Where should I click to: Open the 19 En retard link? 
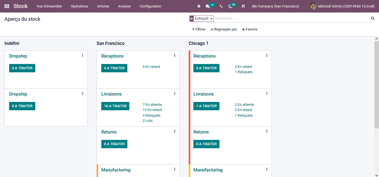(152, 110)
